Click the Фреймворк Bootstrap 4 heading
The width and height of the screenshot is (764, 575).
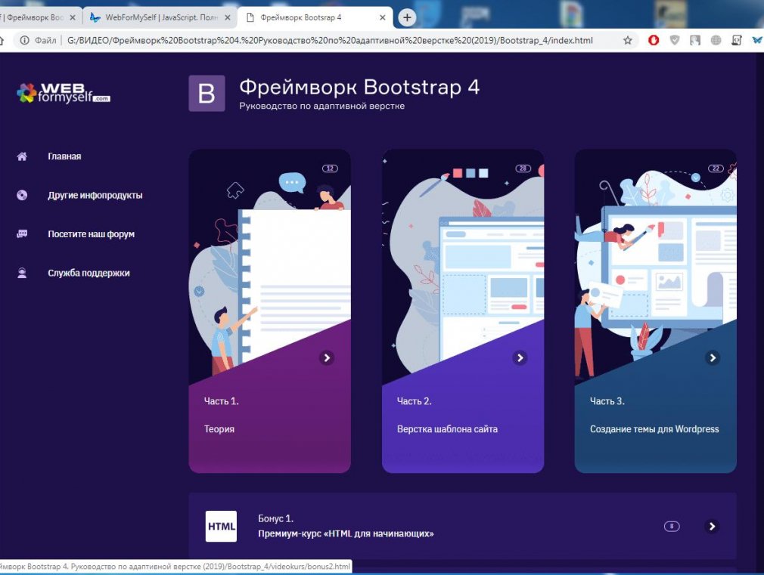coord(359,87)
